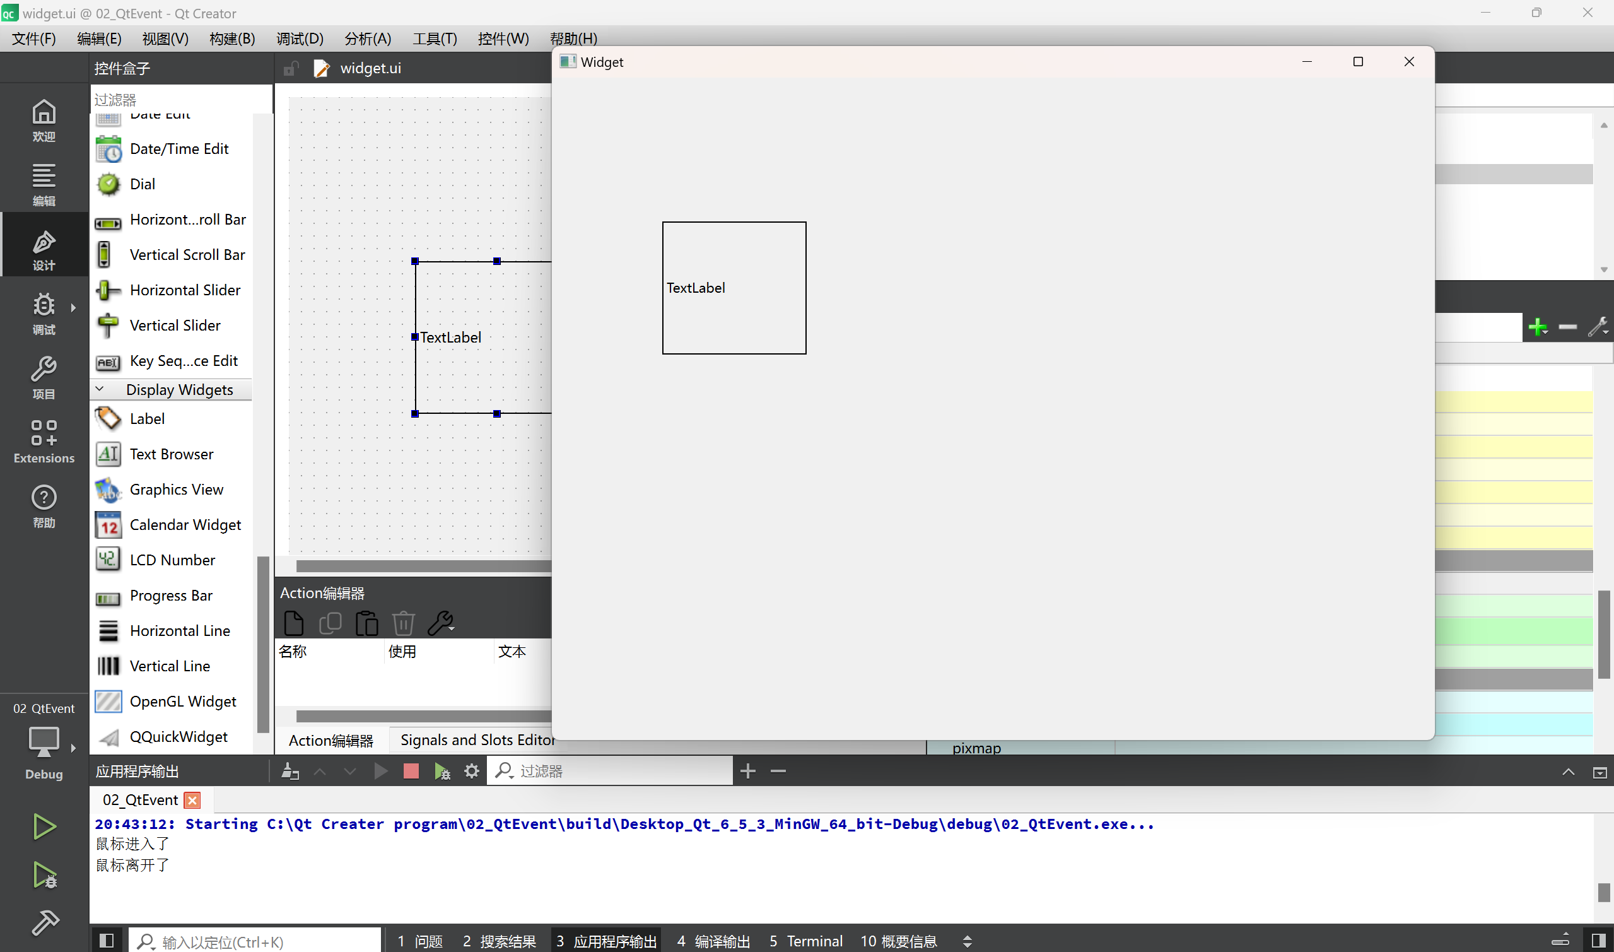1614x952 pixels.
Task: Click the Build hammer icon
Action: pos(44,922)
